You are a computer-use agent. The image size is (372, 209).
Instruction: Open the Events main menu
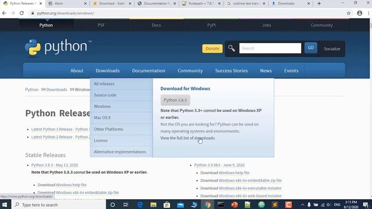[291, 71]
